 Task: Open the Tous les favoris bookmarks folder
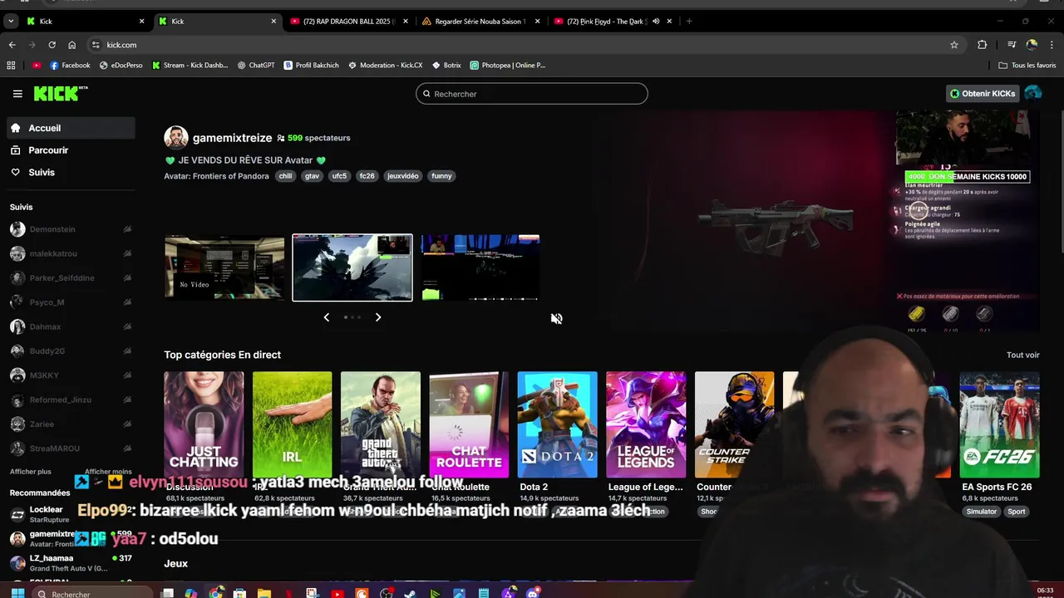[x=1027, y=65]
